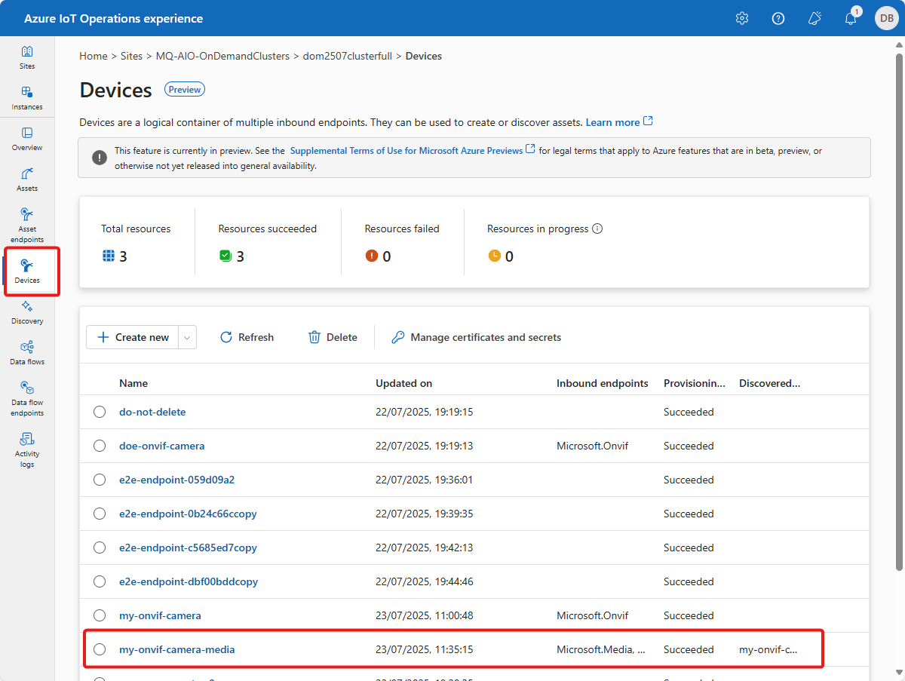Open Data flow endpoints in the sidebar
This screenshot has width=905, height=681.
(x=27, y=398)
